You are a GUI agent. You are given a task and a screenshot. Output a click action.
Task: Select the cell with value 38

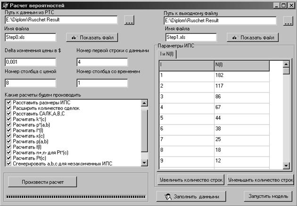click(x=242, y=130)
